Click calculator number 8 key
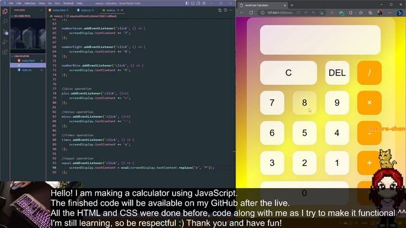Image resolution: width=406 pixels, height=228 pixels. (x=304, y=103)
